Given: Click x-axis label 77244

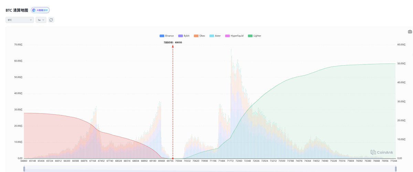Looking at the screenshot, I should pos(394,161).
